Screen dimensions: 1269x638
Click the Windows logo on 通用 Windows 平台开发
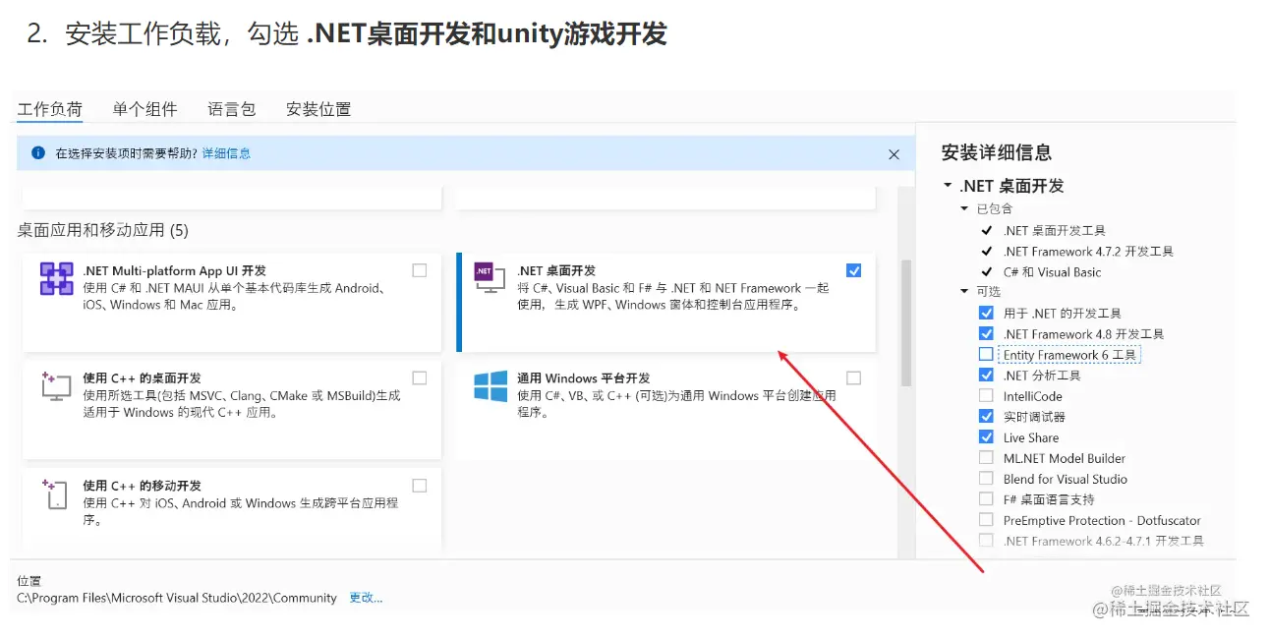490,385
